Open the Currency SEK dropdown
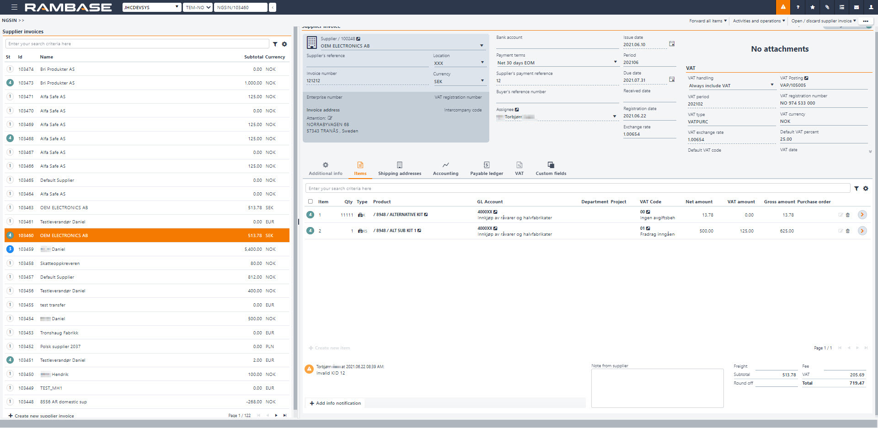 [x=482, y=81]
